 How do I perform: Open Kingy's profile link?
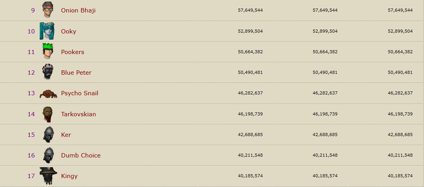pyautogui.click(x=69, y=176)
